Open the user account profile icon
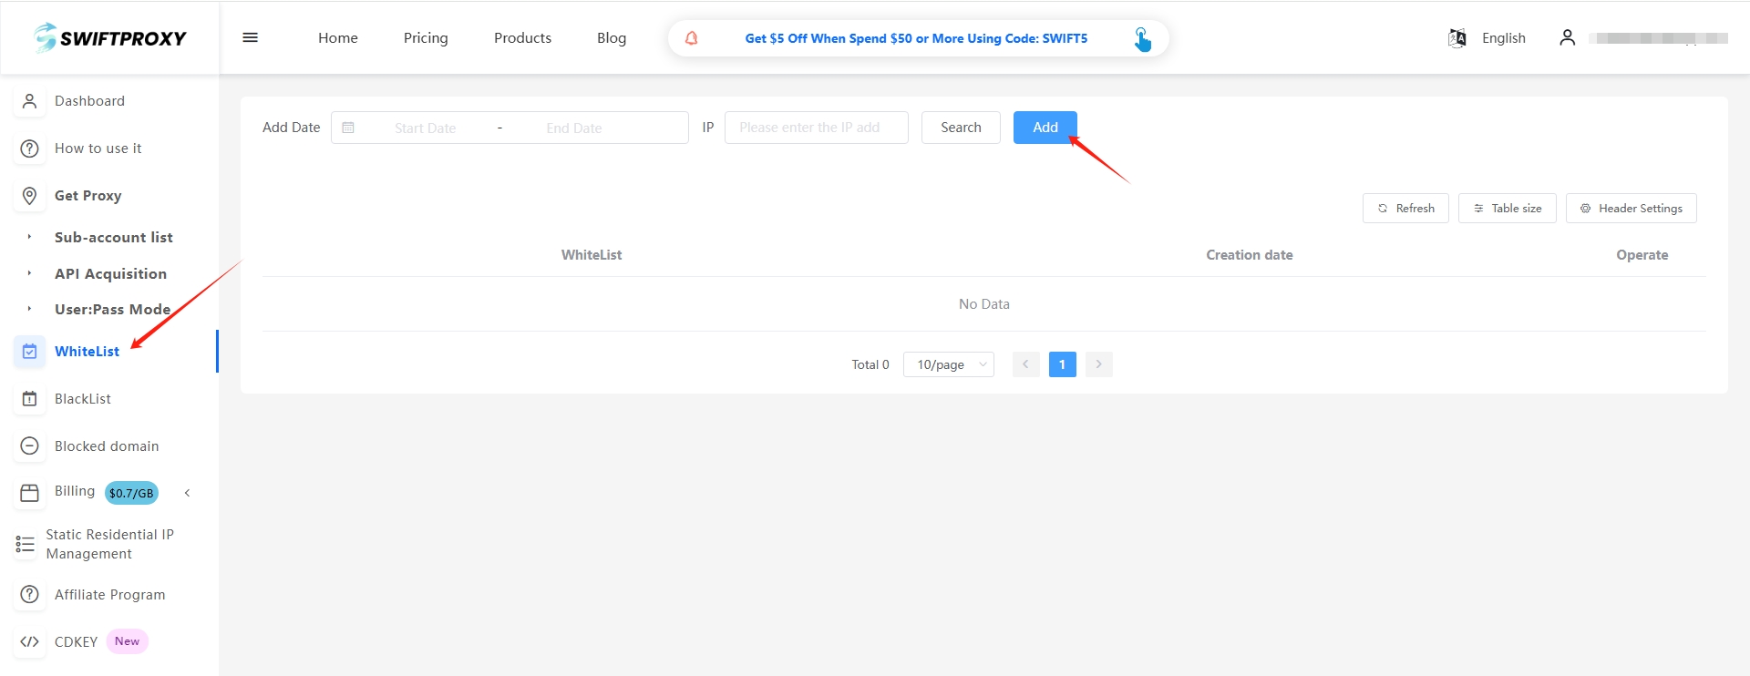The height and width of the screenshot is (676, 1750). pyautogui.click(x=1567, y=38)
